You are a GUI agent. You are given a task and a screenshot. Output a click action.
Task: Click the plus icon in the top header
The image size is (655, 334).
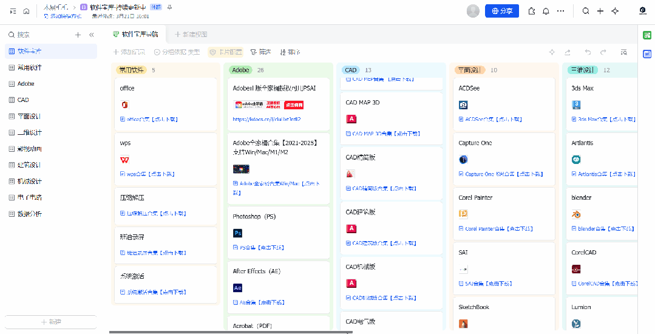pos(600,12)
